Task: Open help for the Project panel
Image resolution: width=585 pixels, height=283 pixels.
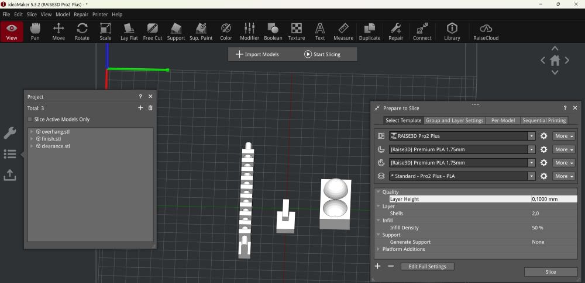Action: click(140, 96)
